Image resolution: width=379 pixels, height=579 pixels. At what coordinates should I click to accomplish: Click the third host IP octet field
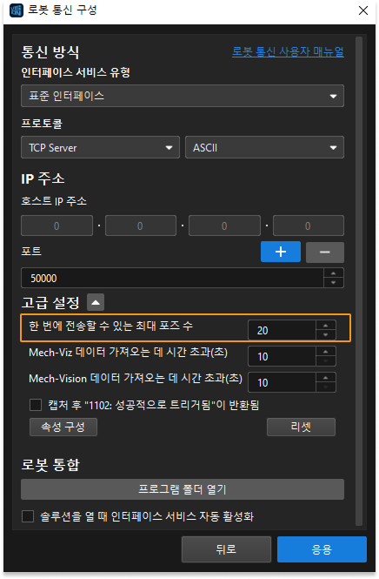(x=224, y=226)
